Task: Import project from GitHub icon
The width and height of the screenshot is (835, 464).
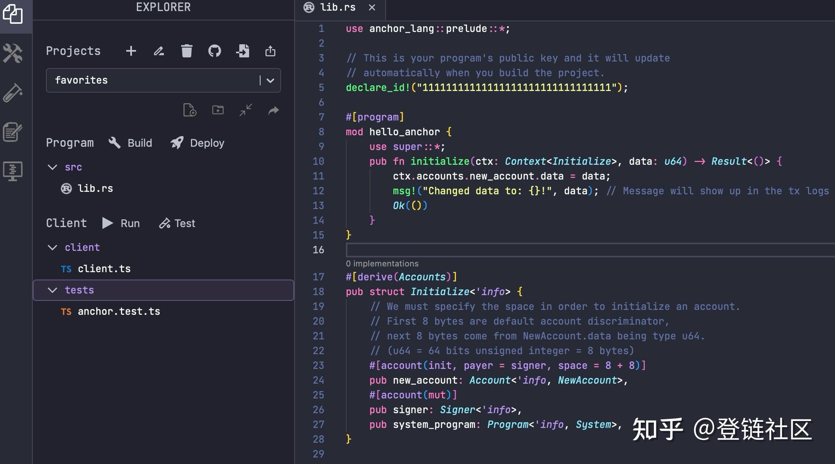Action: 215,51
